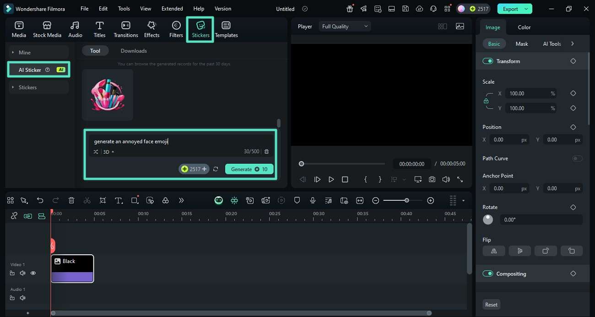Click the Rotate dial knob
Screen dimensions: 595x317
coord(488,220)
